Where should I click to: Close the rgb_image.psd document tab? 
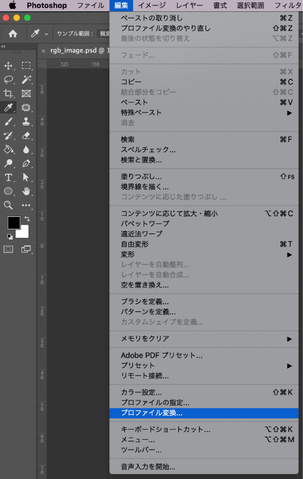point(43,51)
